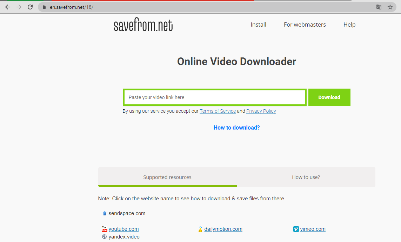Open the youtube.com link
Image resolution: width=401 pixels, height=242 pixels.
coord(123,229)
